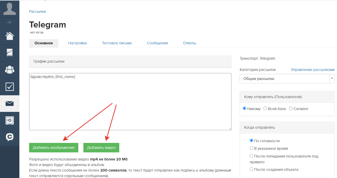Choose После создания объекта option

[x=252, y=169]
